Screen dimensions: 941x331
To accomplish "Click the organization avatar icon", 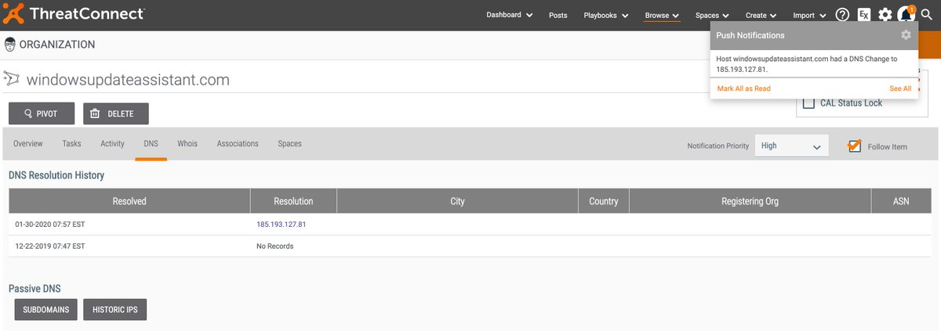I will coord(10,45).
